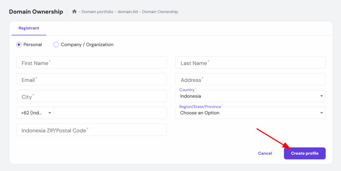Focus the Indonesia ZIP/Postal Code field
Screen dimensions: 341x171
point(91,130)
